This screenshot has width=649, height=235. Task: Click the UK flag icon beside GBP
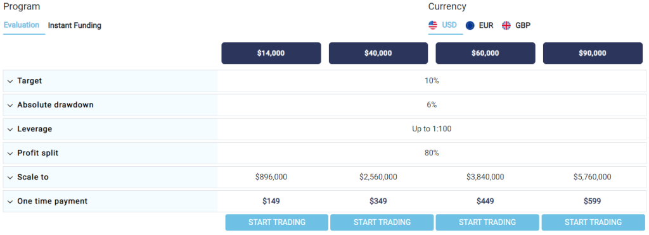pos(506,25)
